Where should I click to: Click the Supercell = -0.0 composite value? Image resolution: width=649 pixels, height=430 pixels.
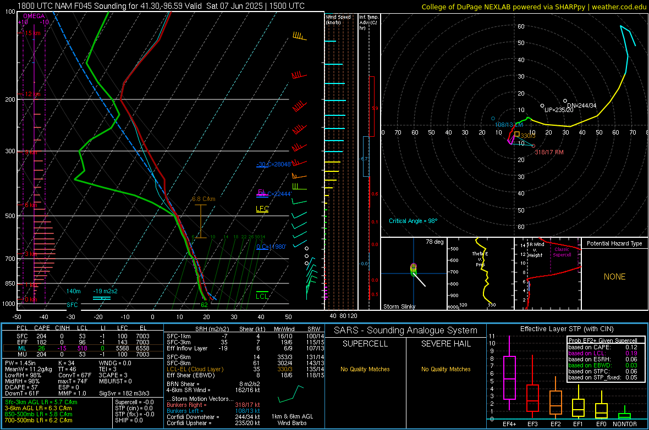point(134,402)
